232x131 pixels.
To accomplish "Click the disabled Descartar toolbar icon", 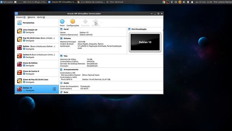I will point(85,21).
